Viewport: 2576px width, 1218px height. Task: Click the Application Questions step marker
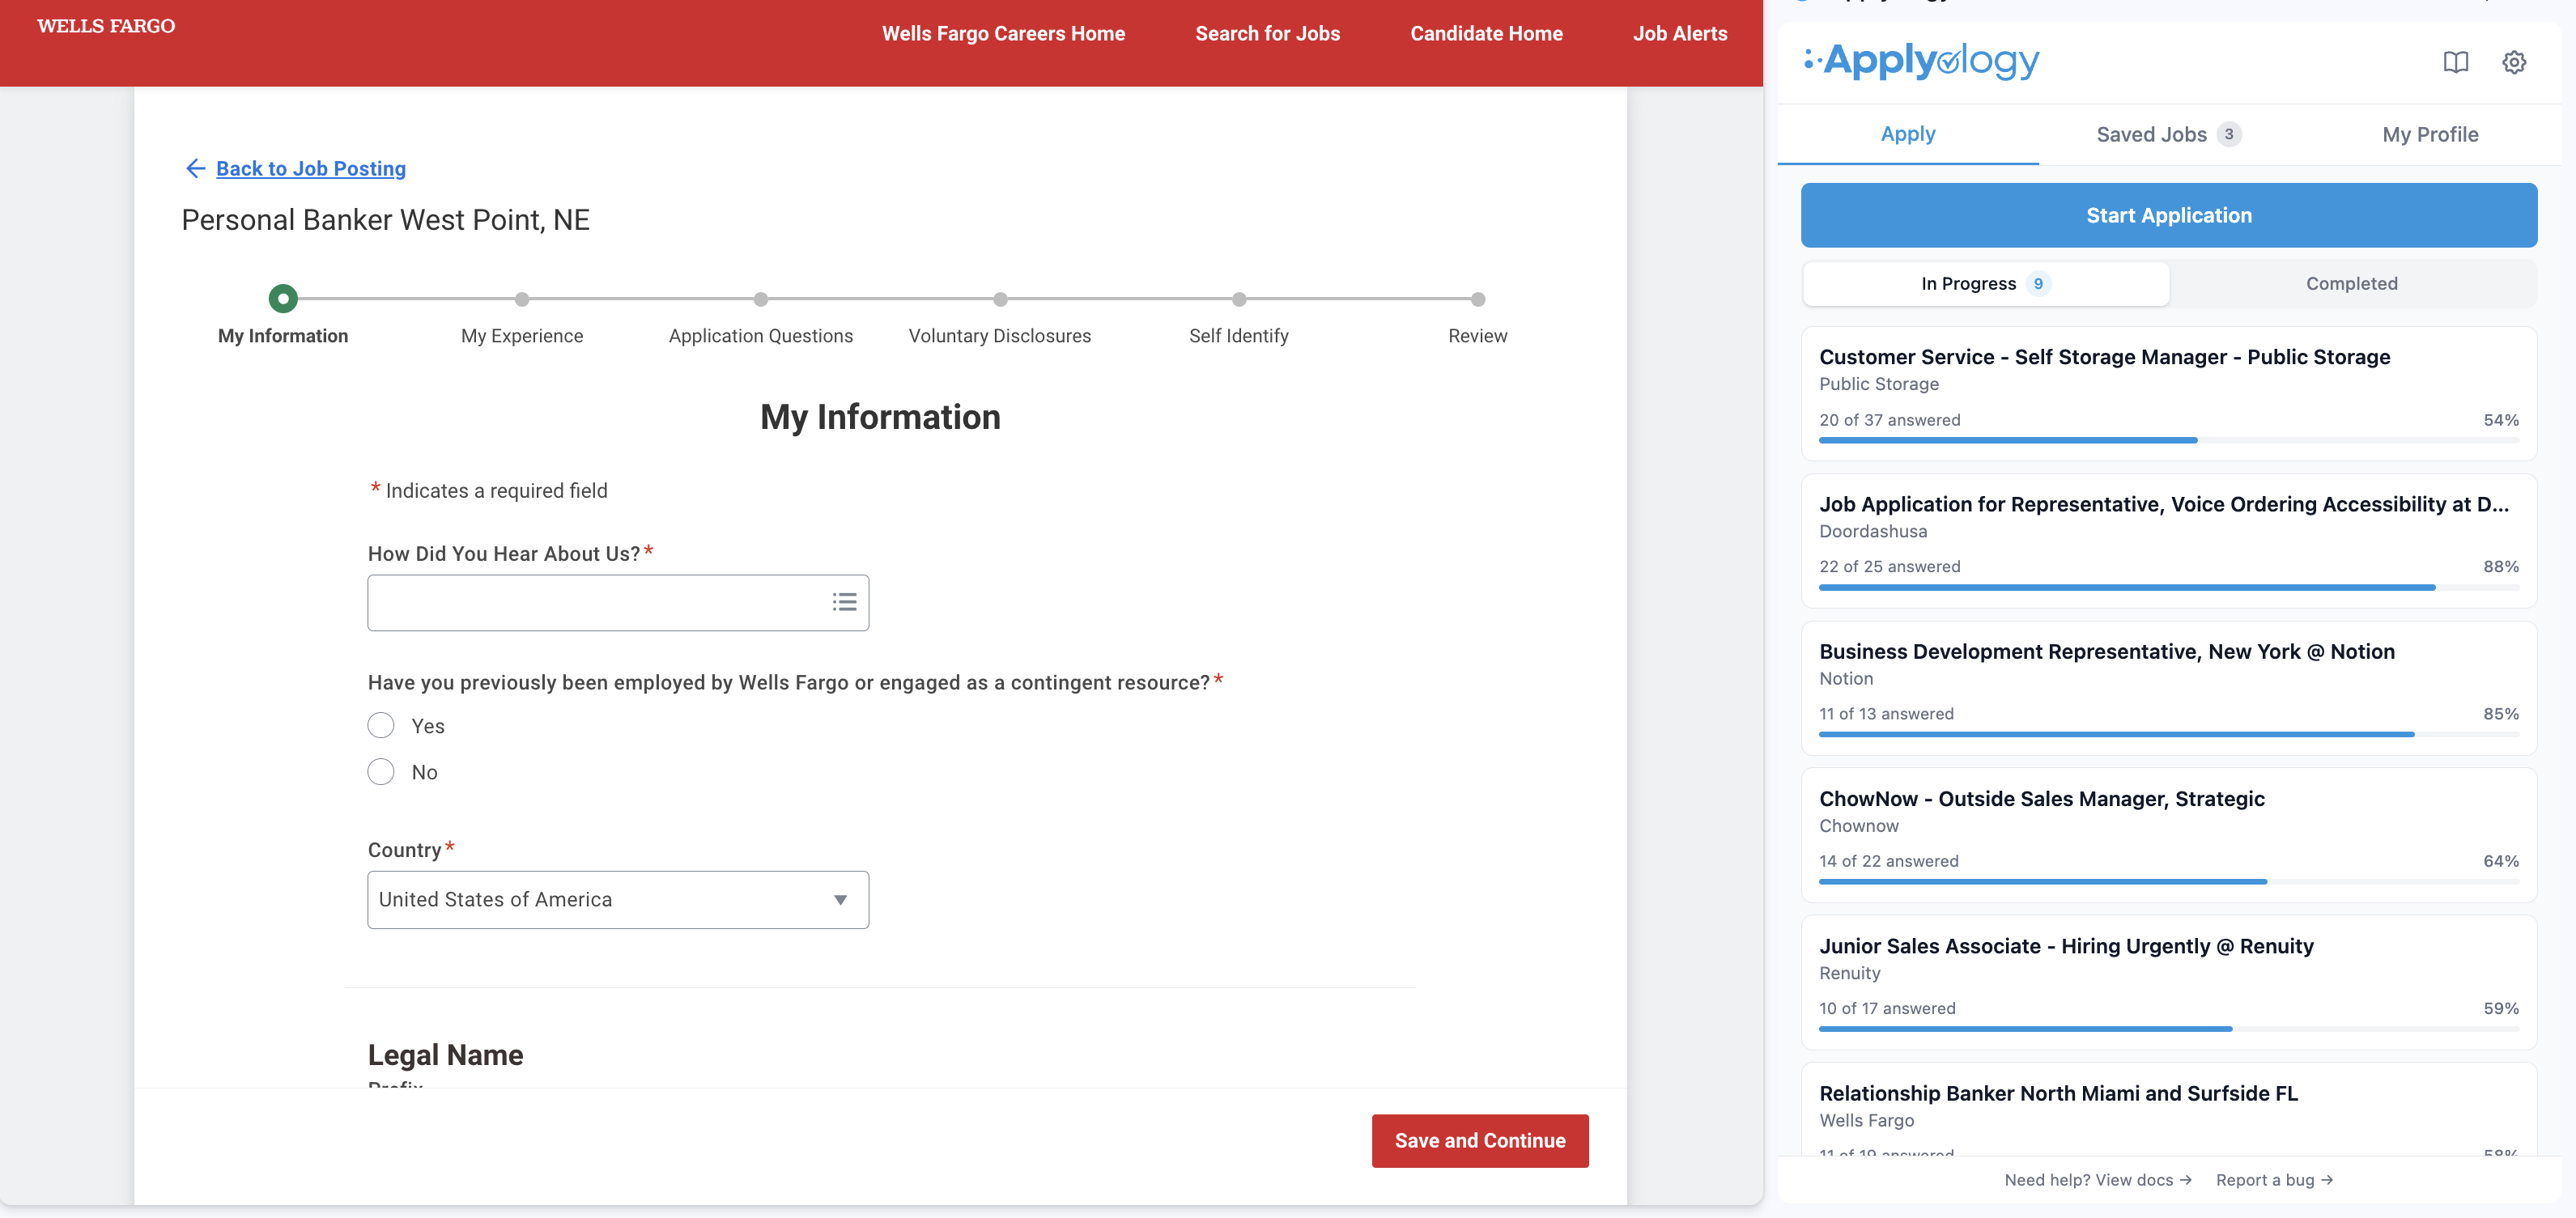(761, 299)
